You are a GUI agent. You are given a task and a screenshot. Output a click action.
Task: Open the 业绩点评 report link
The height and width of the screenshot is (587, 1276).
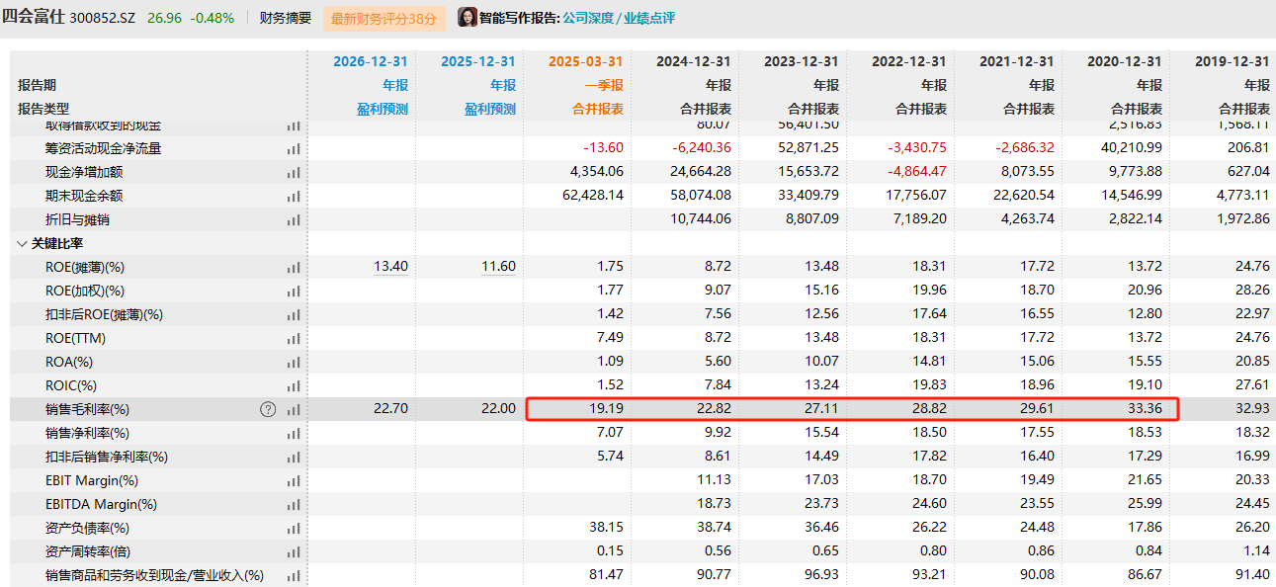(x=649, y=18)
